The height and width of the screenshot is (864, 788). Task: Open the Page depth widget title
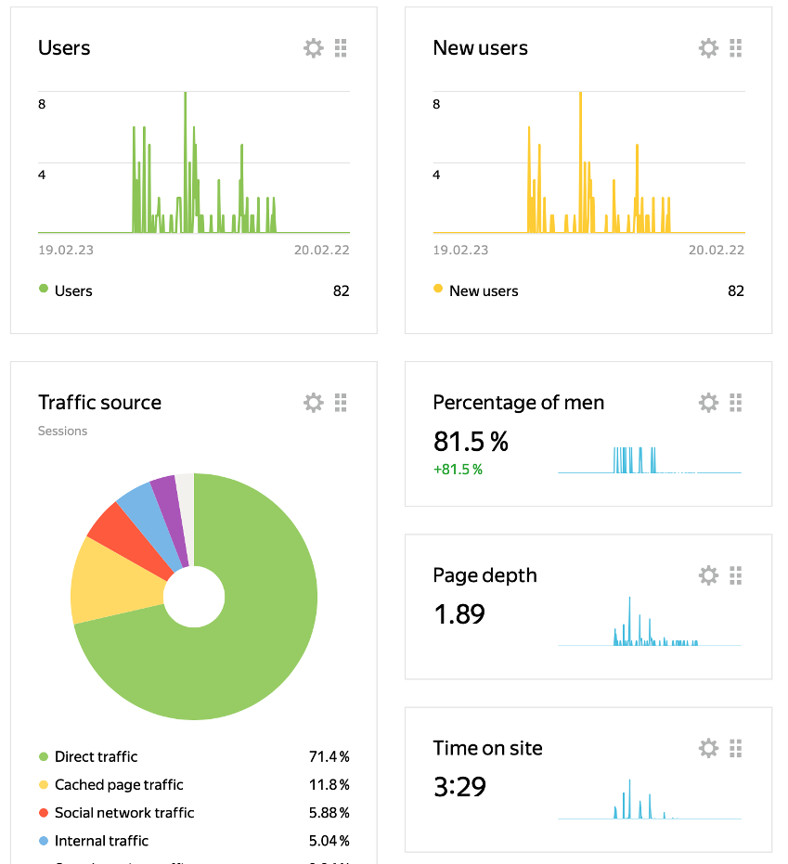click(x=484, y=575)
